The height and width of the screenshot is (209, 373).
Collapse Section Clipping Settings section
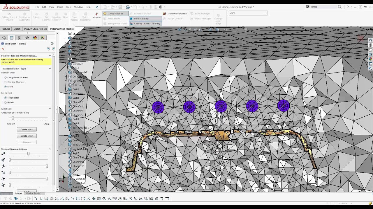coord(50,149)
